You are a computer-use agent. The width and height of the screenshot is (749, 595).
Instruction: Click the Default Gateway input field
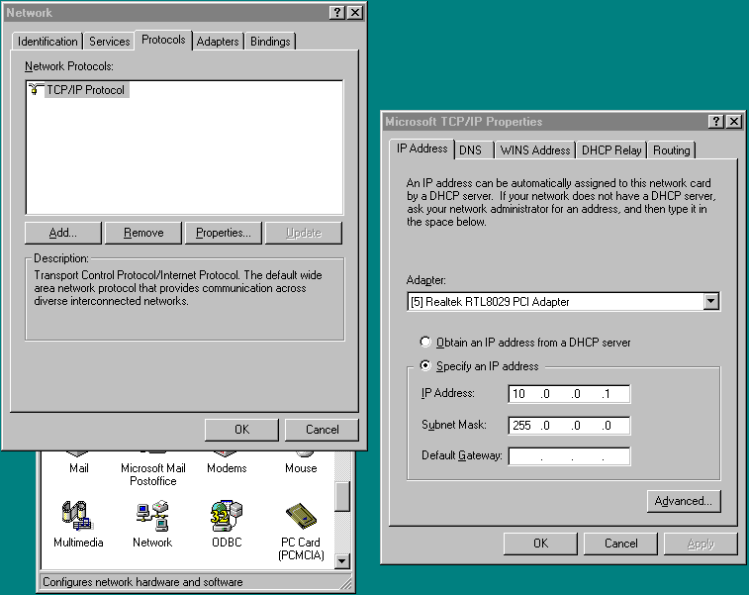coord(569,456)
